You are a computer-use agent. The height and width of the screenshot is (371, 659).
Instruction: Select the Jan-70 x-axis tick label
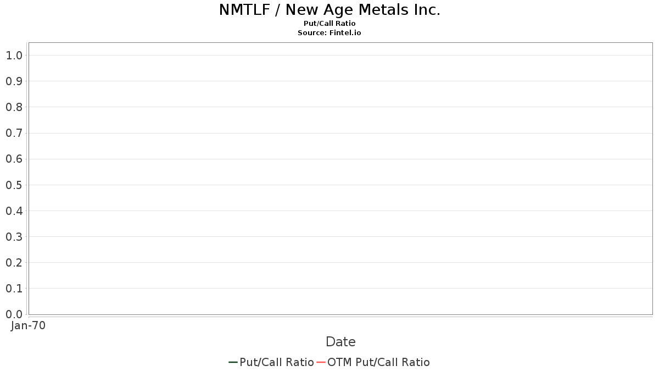(28, 325)
